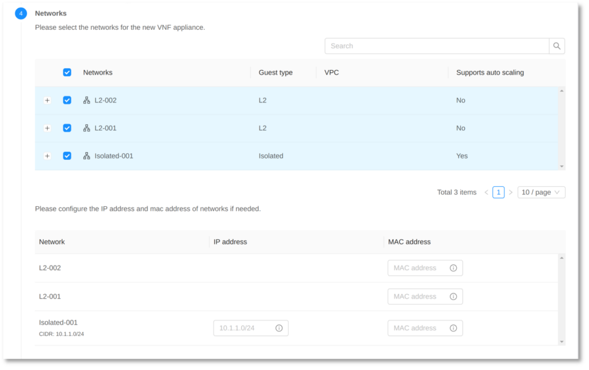Click the MAC address input for Isolated-001

point(425,328)
